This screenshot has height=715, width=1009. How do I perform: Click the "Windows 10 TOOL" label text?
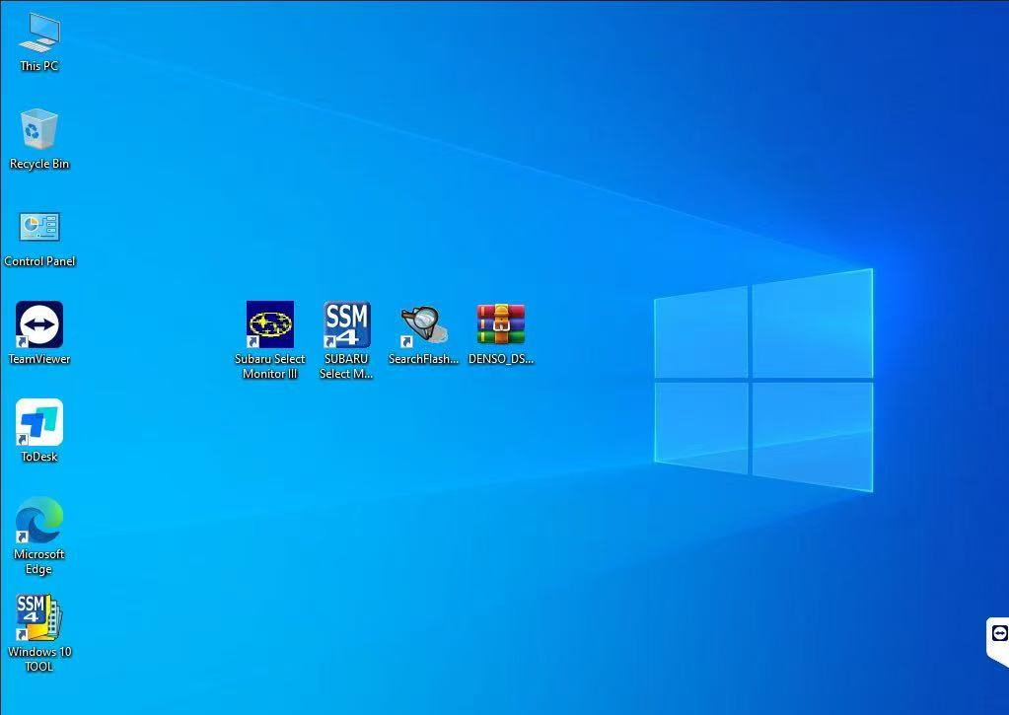click(x=39, y=659)
